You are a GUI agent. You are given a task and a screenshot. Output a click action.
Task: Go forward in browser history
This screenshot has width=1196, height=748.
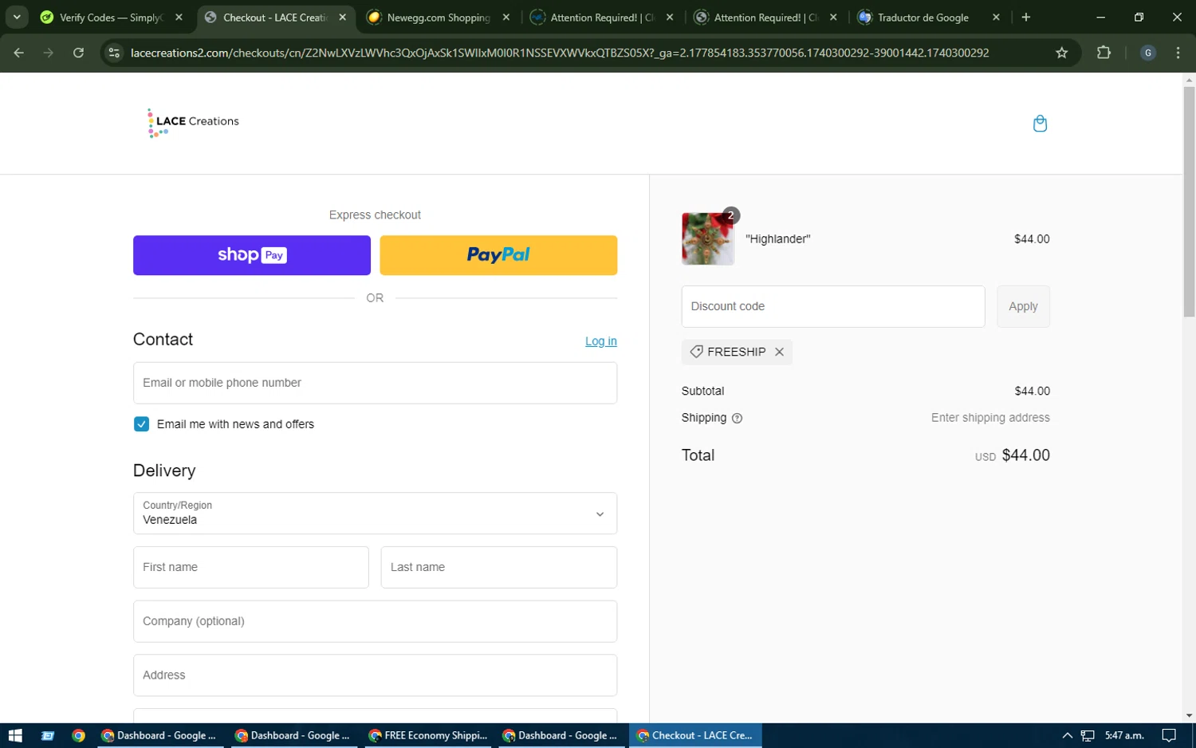pyautogui.click(x=49, y=53)
